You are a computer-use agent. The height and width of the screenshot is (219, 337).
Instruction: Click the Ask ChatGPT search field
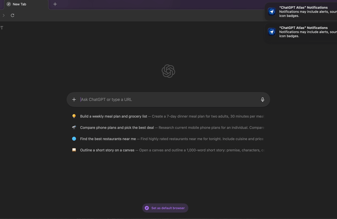click(x=148, y=99)
